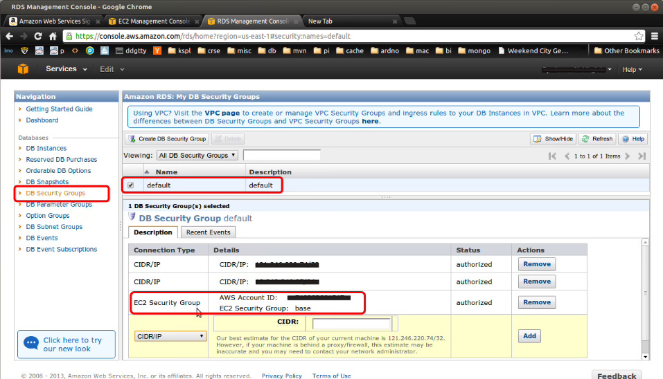Screen dimensions: 663x379
Task: Click the security group search field
Action: [281, 156]
